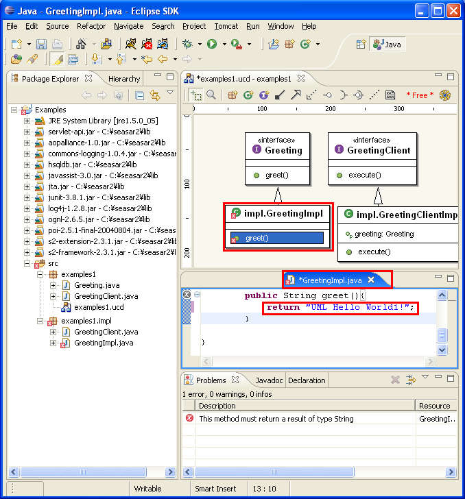Open the Refactor menu
This screenshot has height=499, width=465.
tap(91, 26)
